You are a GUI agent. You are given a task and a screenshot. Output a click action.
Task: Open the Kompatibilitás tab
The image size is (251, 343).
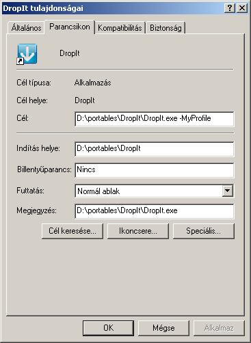[120, 28]
